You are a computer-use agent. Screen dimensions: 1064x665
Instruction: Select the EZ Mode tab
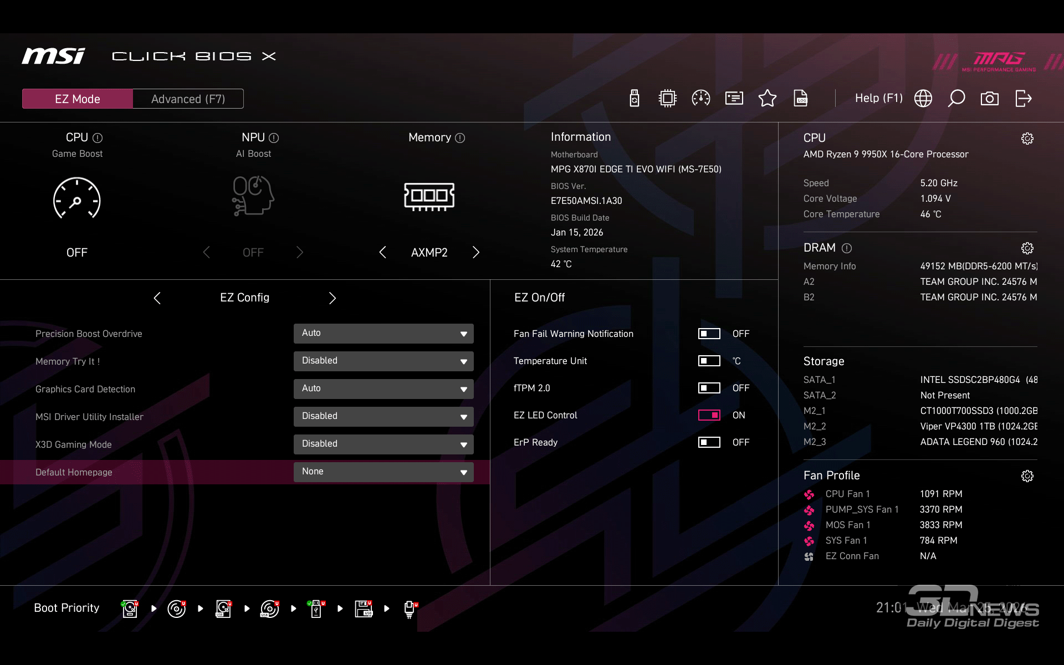[78, 99]
